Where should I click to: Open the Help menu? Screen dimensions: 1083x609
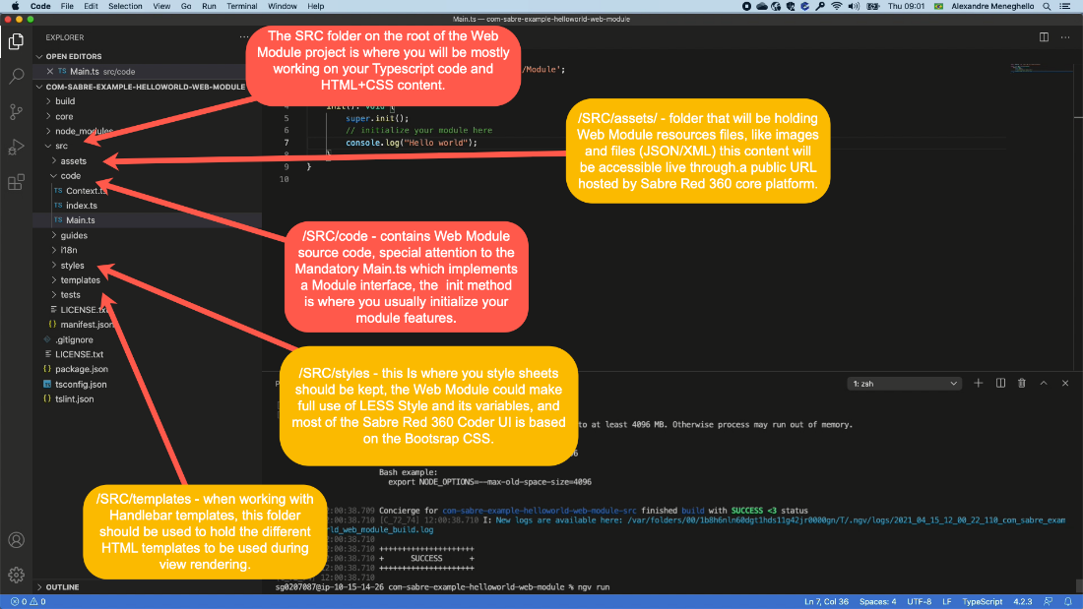tap(316, 6)
